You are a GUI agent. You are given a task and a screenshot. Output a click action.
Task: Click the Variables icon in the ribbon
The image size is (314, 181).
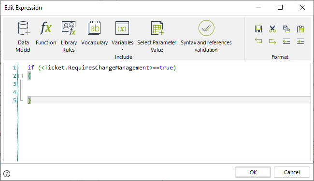point(122,28)
